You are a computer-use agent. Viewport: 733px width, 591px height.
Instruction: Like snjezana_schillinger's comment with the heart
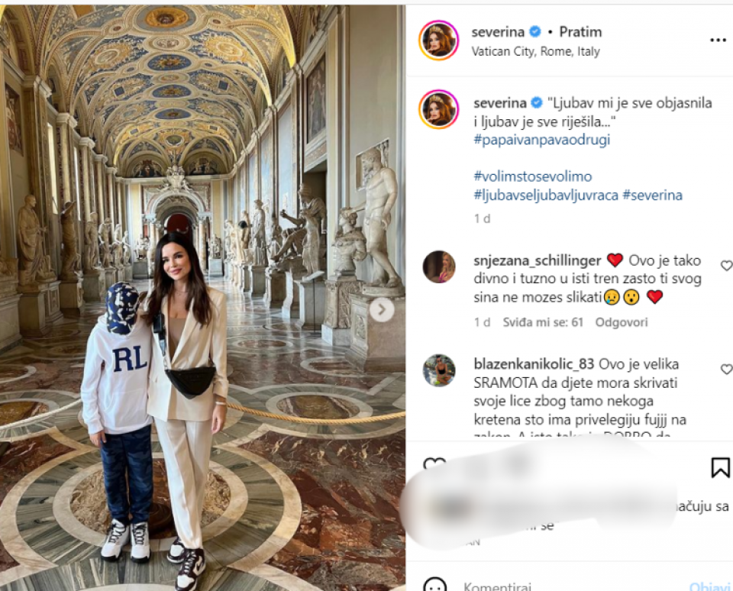pos(726,266)
